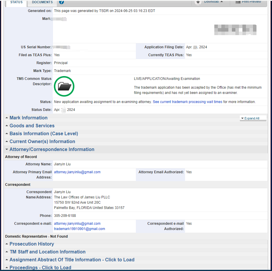Switch to the DOCUMENTS tab
272x271 pixels.
point(42,2)
